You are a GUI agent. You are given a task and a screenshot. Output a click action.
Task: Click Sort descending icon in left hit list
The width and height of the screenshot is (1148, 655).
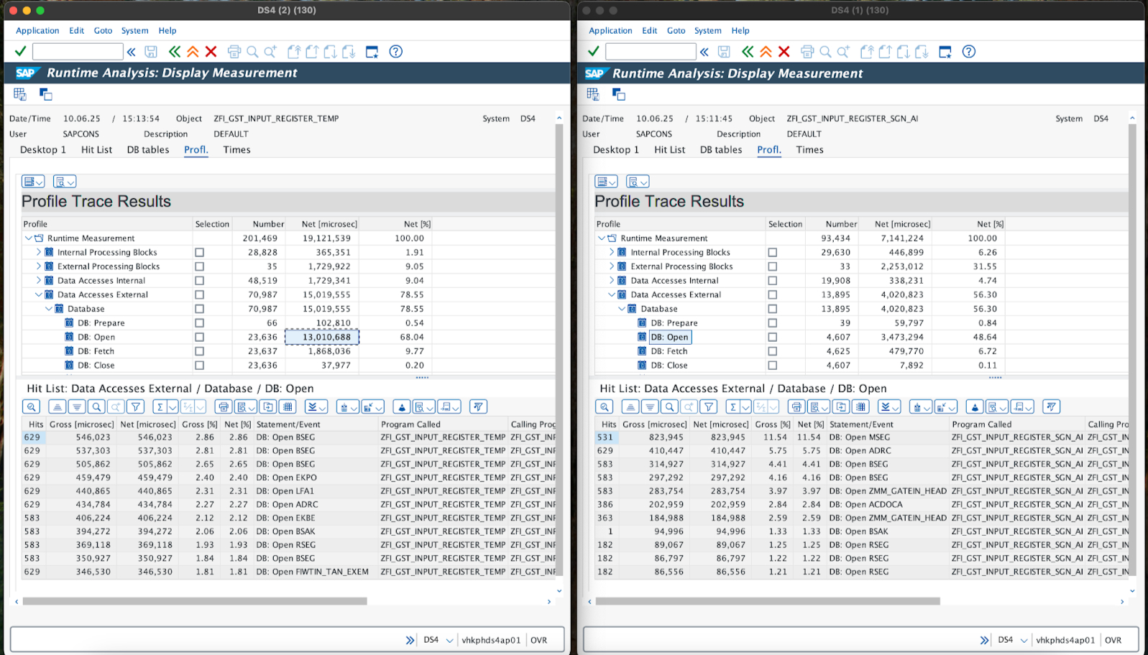click(77, 407)
